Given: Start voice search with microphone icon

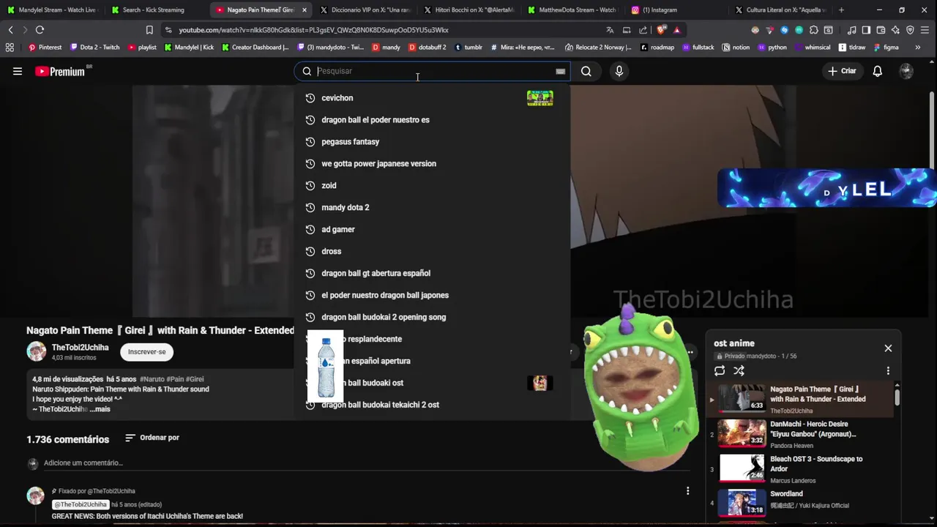Looking at the screenshot, I should (x=619, y=71).
